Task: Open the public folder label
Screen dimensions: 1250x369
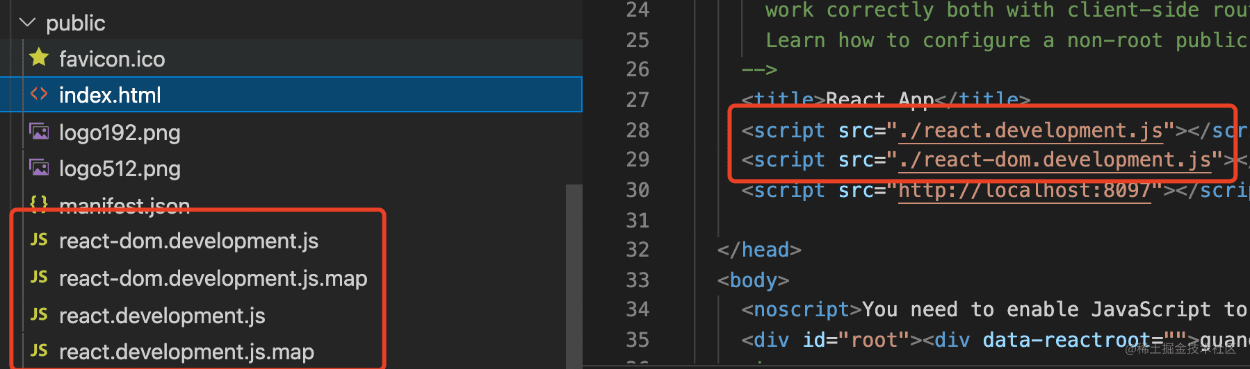Action: pyautogui.click(x=75, y=23)
